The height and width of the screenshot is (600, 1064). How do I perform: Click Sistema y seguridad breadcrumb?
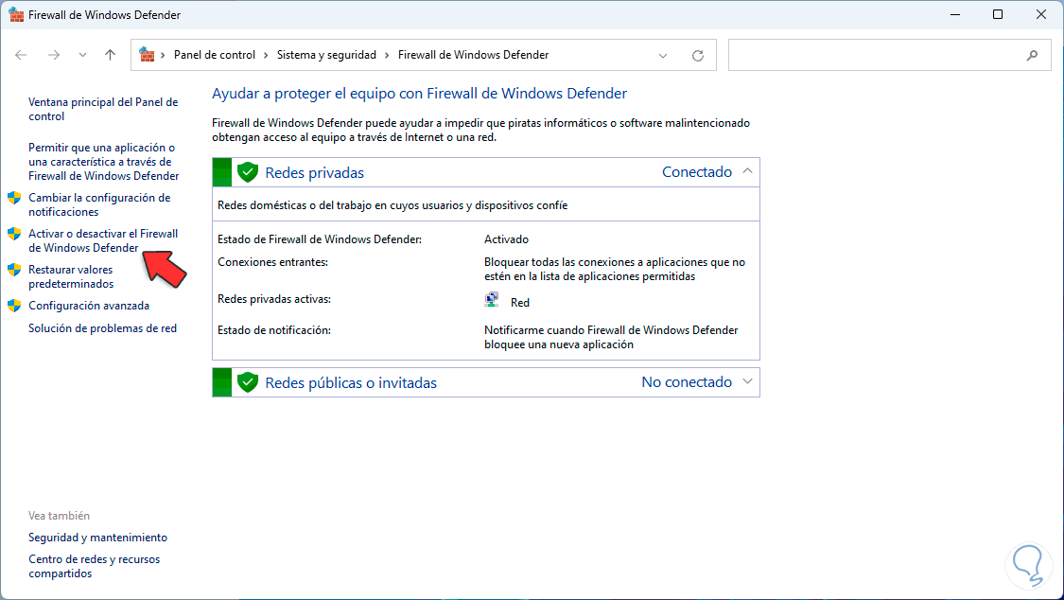pyautogui.click(x=326, y=55)
